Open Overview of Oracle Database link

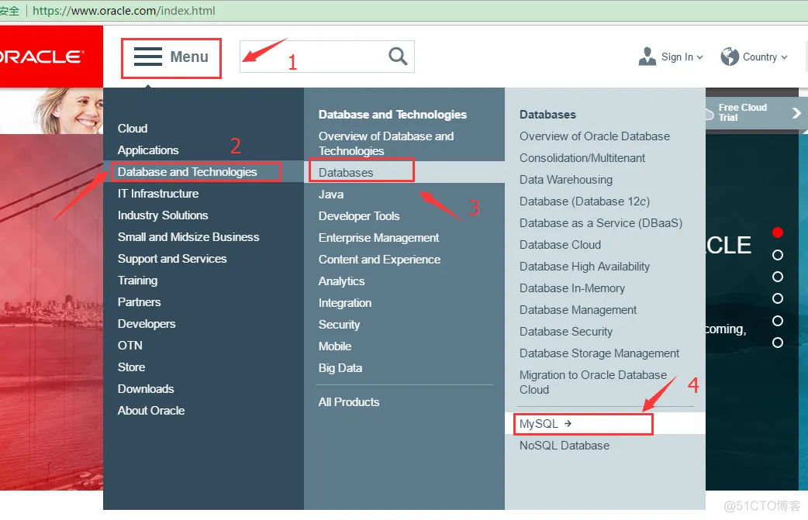click(x=595, y=136)
